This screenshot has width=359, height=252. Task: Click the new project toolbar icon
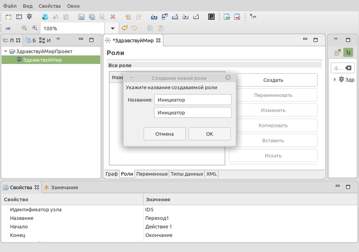[x=9, y=17]
